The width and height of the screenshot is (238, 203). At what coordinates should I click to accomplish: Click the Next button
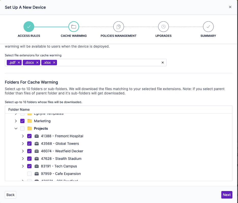tap(227, 195)
